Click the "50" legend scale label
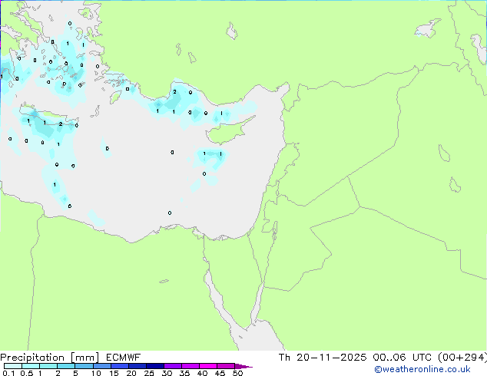The image size is (487, 376). (237, 373)
